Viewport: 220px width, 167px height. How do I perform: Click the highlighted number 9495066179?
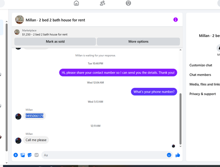coord(34,116)
